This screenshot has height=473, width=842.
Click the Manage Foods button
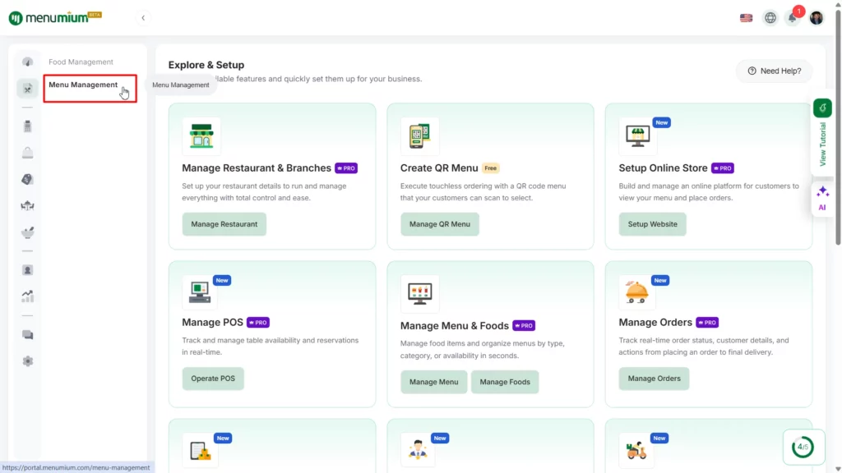pos(504,382)
